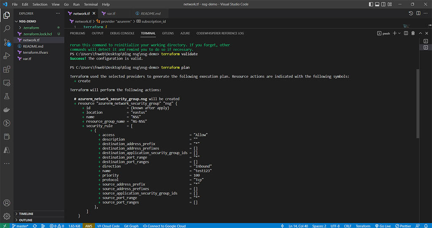Show additional views ellipsis in activity bar
432x228 pixels.
click(x=7, y=164)
